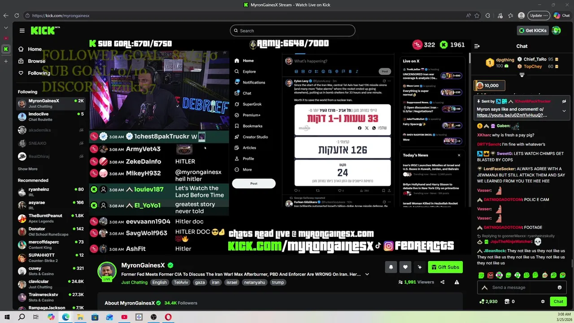The width and height of the screenshot is (574, 323).
Task: Report the stream with warning triangle icon
Action: pyautogui.click(x=457, y=282)
